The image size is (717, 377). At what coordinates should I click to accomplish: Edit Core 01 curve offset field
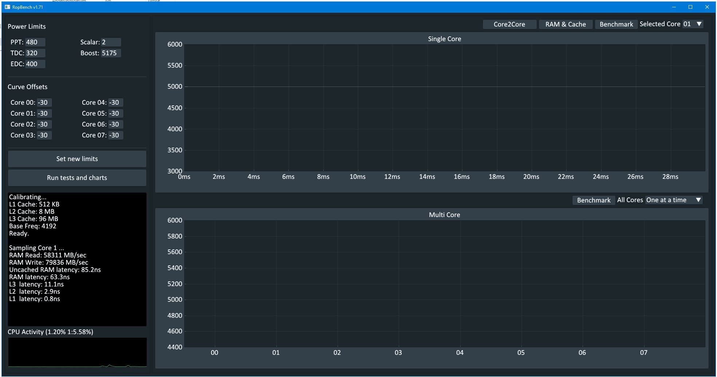(44, 113)
